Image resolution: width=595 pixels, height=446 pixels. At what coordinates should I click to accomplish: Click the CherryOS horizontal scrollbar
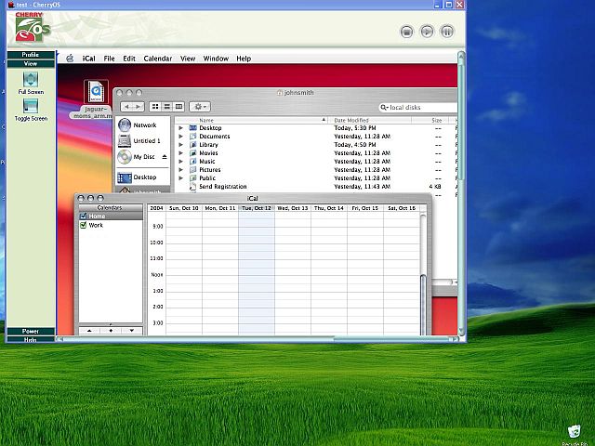(257, 339)
